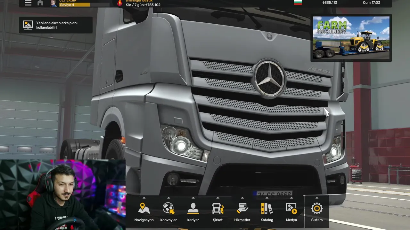Open the Konvoylar globe icon
This screenshot has height=230, width=410.
click(x=168, y=209)
